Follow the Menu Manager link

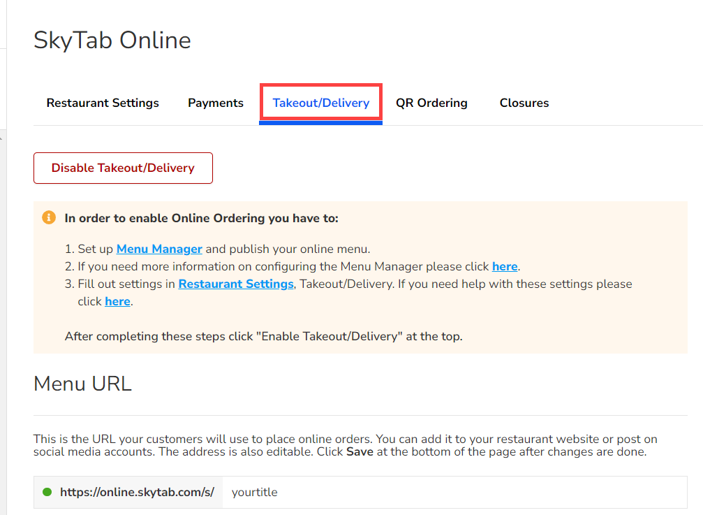point(159,249)
